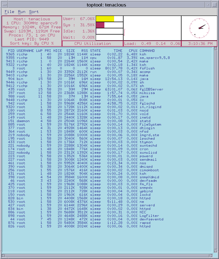Viewport: 219px width, 259px height.
Task: Select the rapsd process row
Action: (79, 223)
